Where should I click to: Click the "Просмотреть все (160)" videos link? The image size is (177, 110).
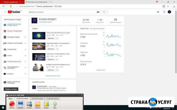53,76
